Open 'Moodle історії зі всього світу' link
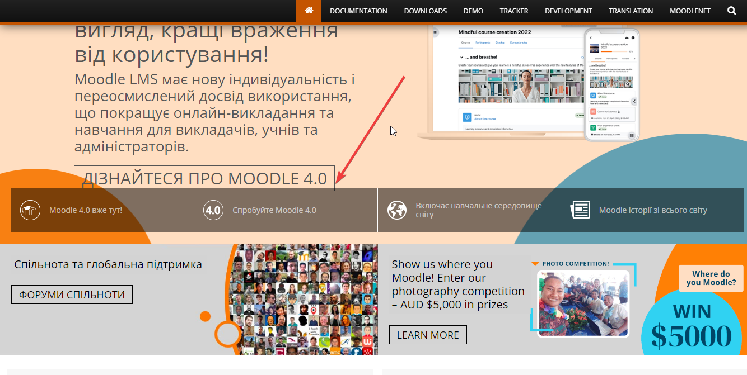This screenshot has height=375, width=747. tap(652, 210)
